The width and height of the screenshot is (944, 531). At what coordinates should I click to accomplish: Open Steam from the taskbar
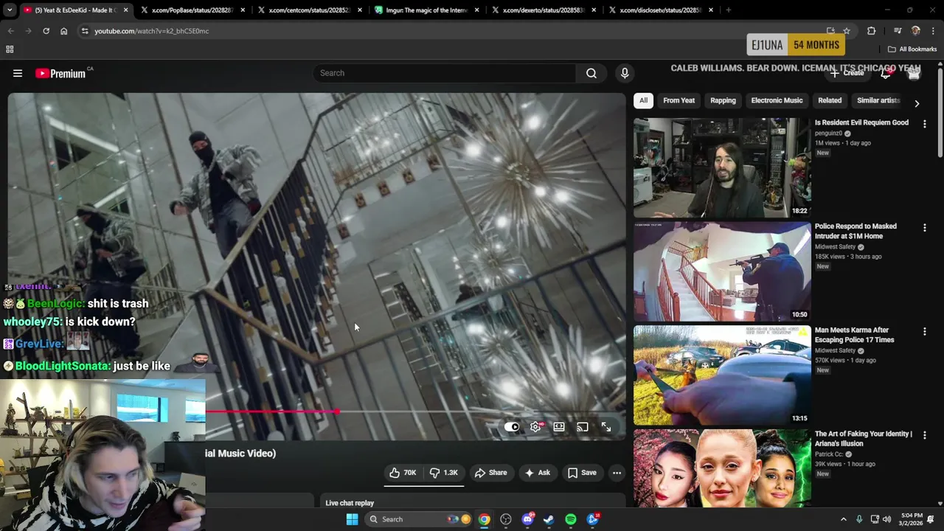[x=549, y=519]
